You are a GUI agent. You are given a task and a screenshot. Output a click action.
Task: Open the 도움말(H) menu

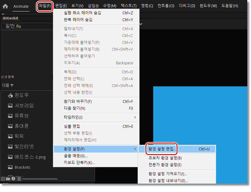230,6
